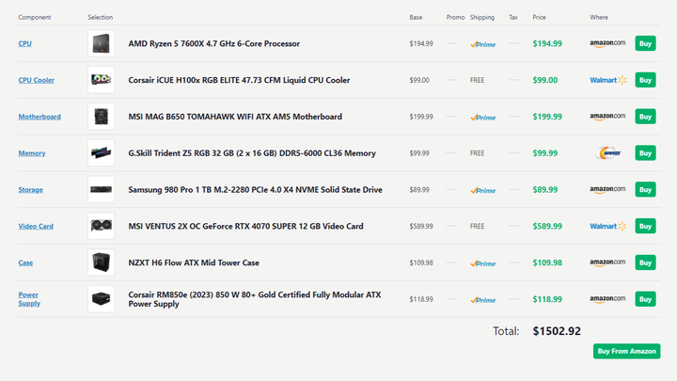
Task: Click the G.Skill Trident Z5 memory thumbnail
Action: tap(101, 153)
